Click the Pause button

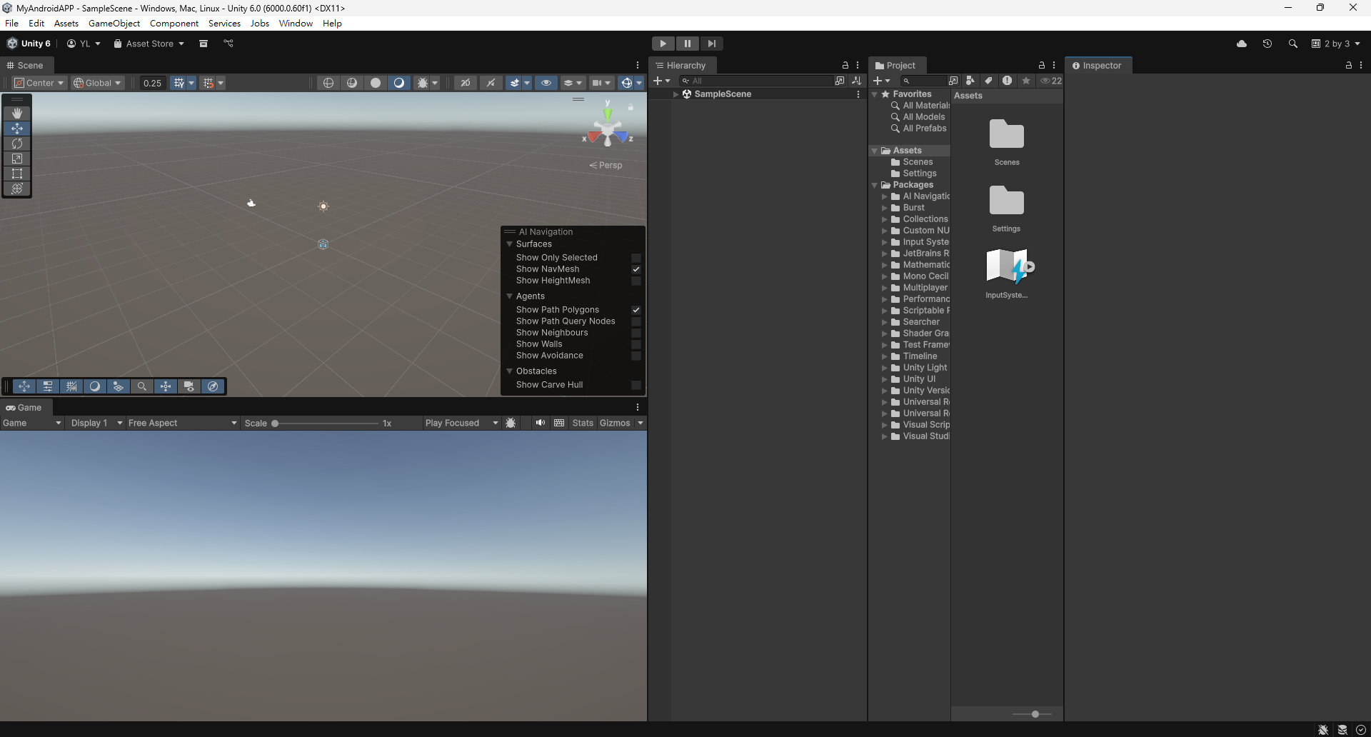(687, 44)
